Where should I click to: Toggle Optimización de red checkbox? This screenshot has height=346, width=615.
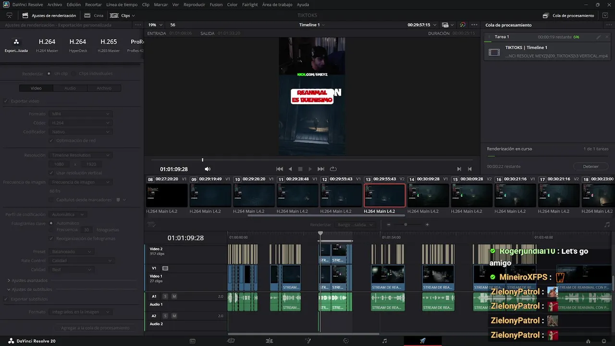click(51, 140)
